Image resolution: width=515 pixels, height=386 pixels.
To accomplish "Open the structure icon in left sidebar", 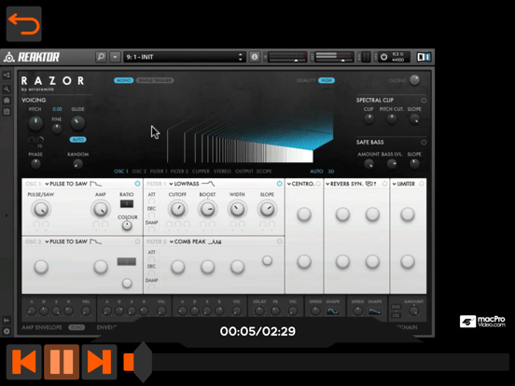I will pyautogui.click(x=7, y=76).
